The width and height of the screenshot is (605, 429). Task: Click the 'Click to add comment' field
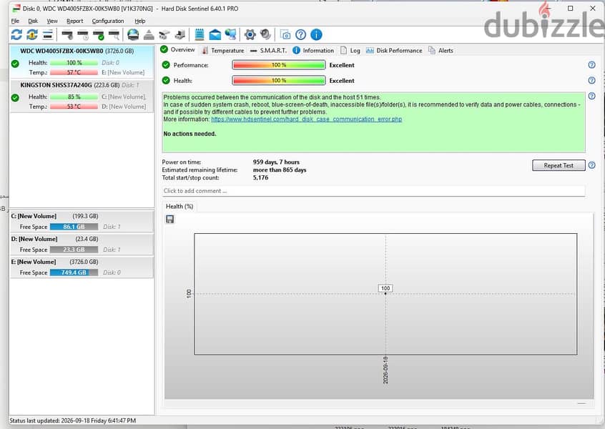coord(373,191)
